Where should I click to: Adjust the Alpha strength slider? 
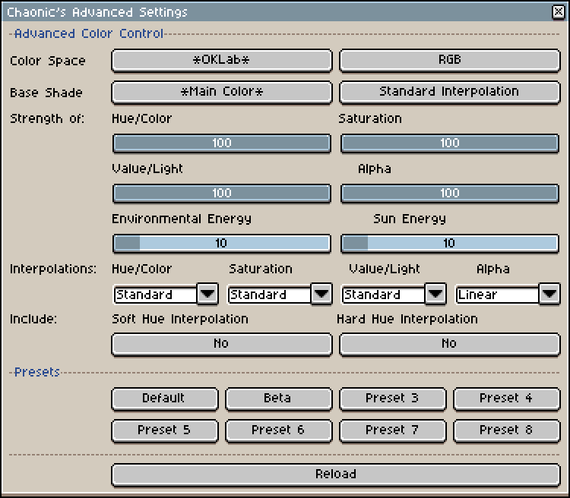point(450,194)
